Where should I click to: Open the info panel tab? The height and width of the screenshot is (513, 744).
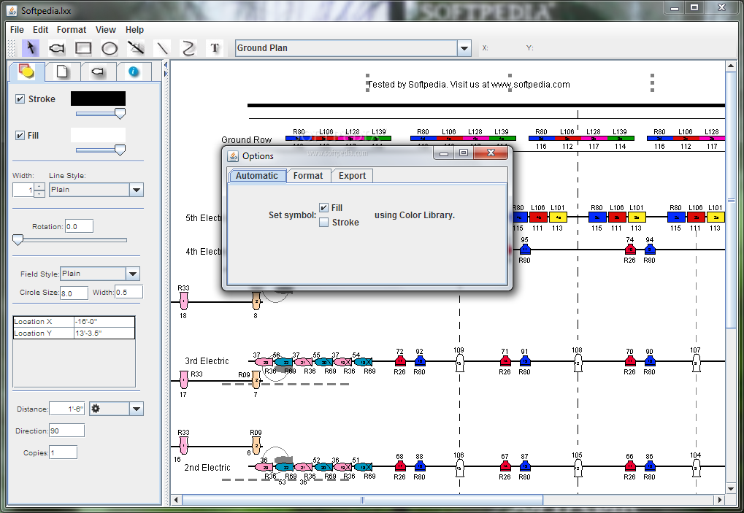[134, 72]
